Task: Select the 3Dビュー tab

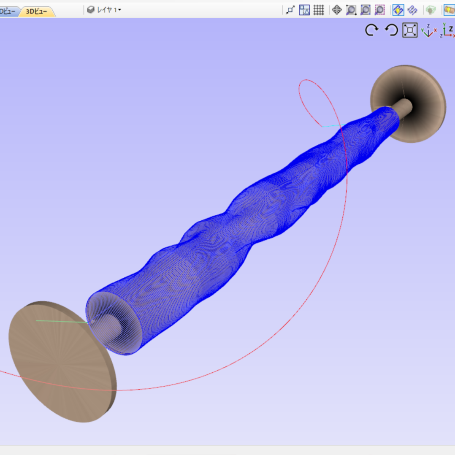Action: coord(37,11)
